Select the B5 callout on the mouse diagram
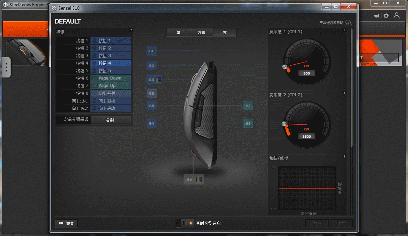Screen dimensions: 408x236 pyautogui.click(x=151, y=106)
